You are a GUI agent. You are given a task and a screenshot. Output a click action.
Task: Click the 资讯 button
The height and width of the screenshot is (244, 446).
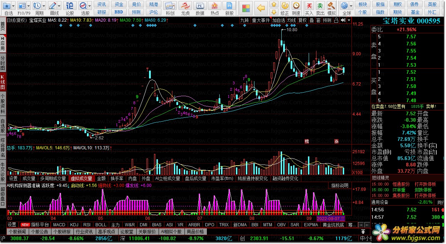(101, 4)
